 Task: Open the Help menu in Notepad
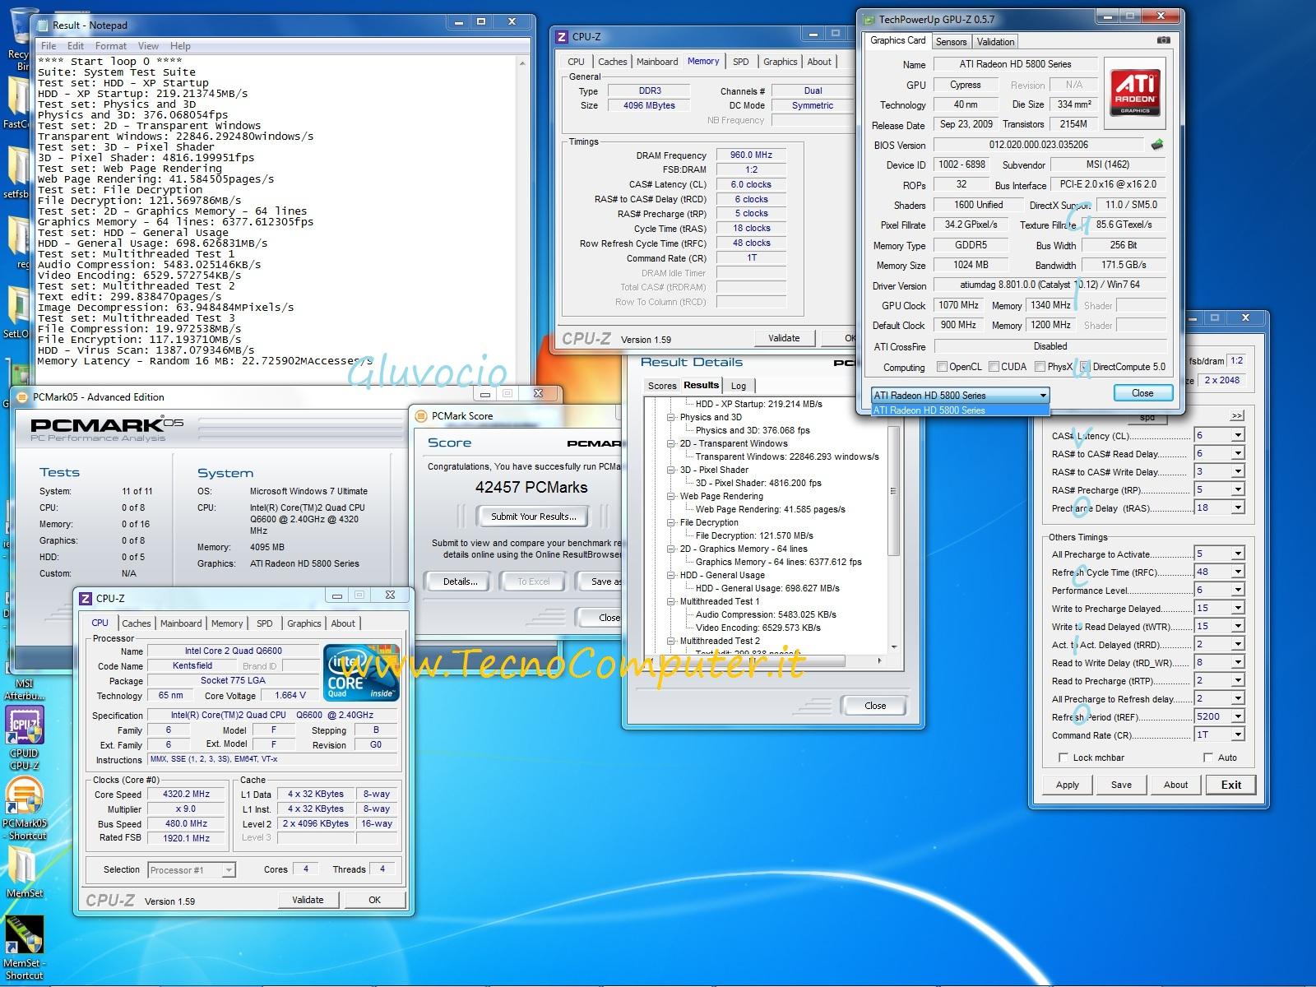point(180,46)
